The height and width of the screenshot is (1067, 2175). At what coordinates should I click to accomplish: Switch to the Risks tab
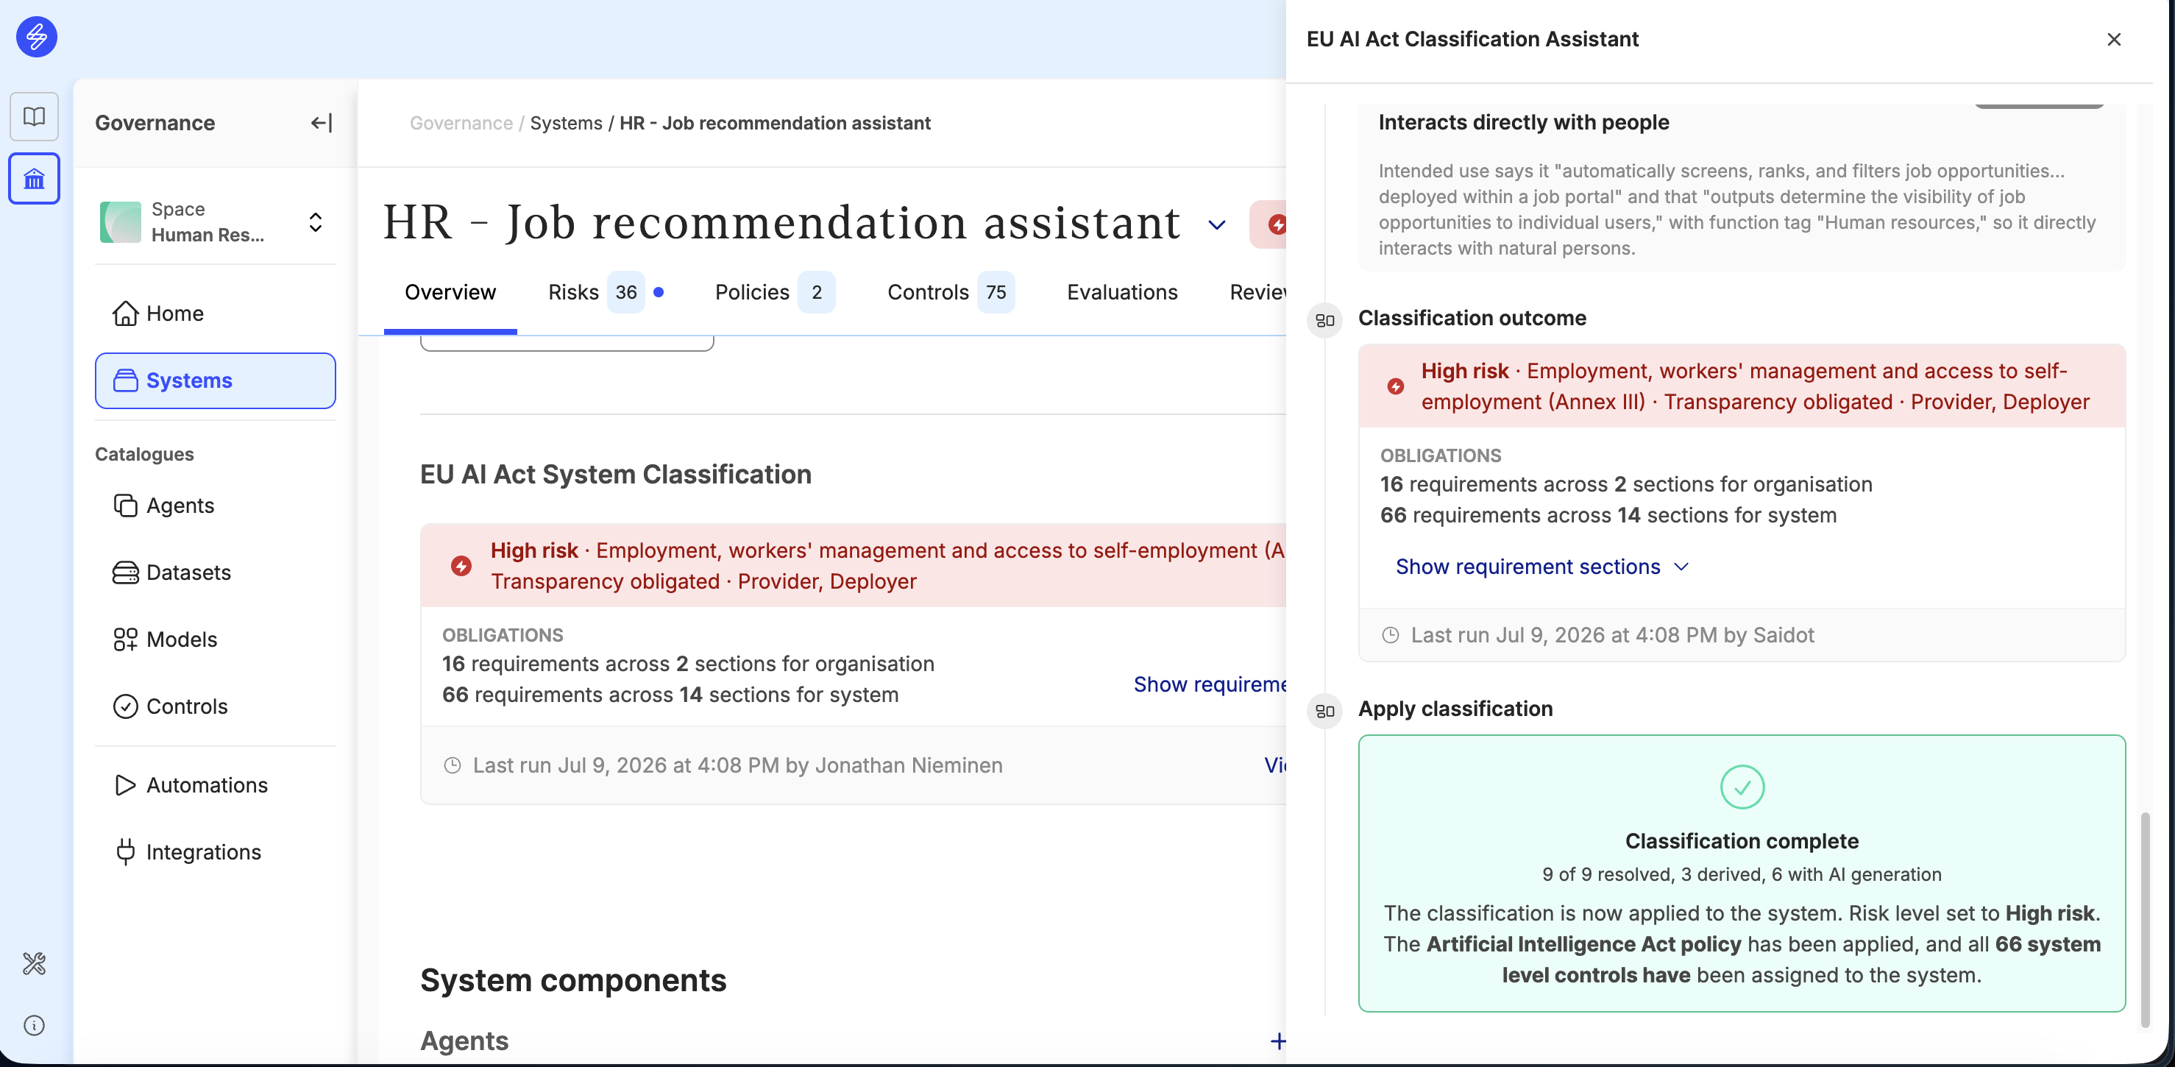(606, 292)
